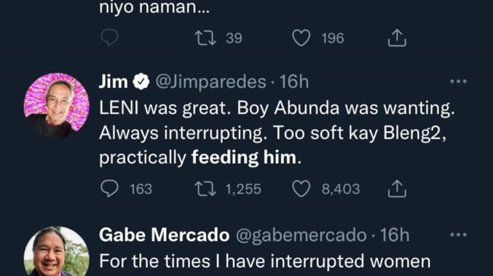This screenshot has height=276, width=493.
Task: Retweet the top tweet with 39 retweets
Action: point(205,38)
